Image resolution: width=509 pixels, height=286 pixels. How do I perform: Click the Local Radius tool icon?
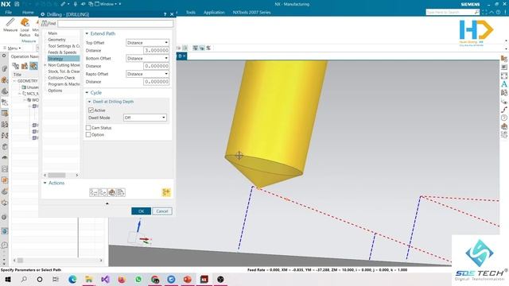point(25,22)
